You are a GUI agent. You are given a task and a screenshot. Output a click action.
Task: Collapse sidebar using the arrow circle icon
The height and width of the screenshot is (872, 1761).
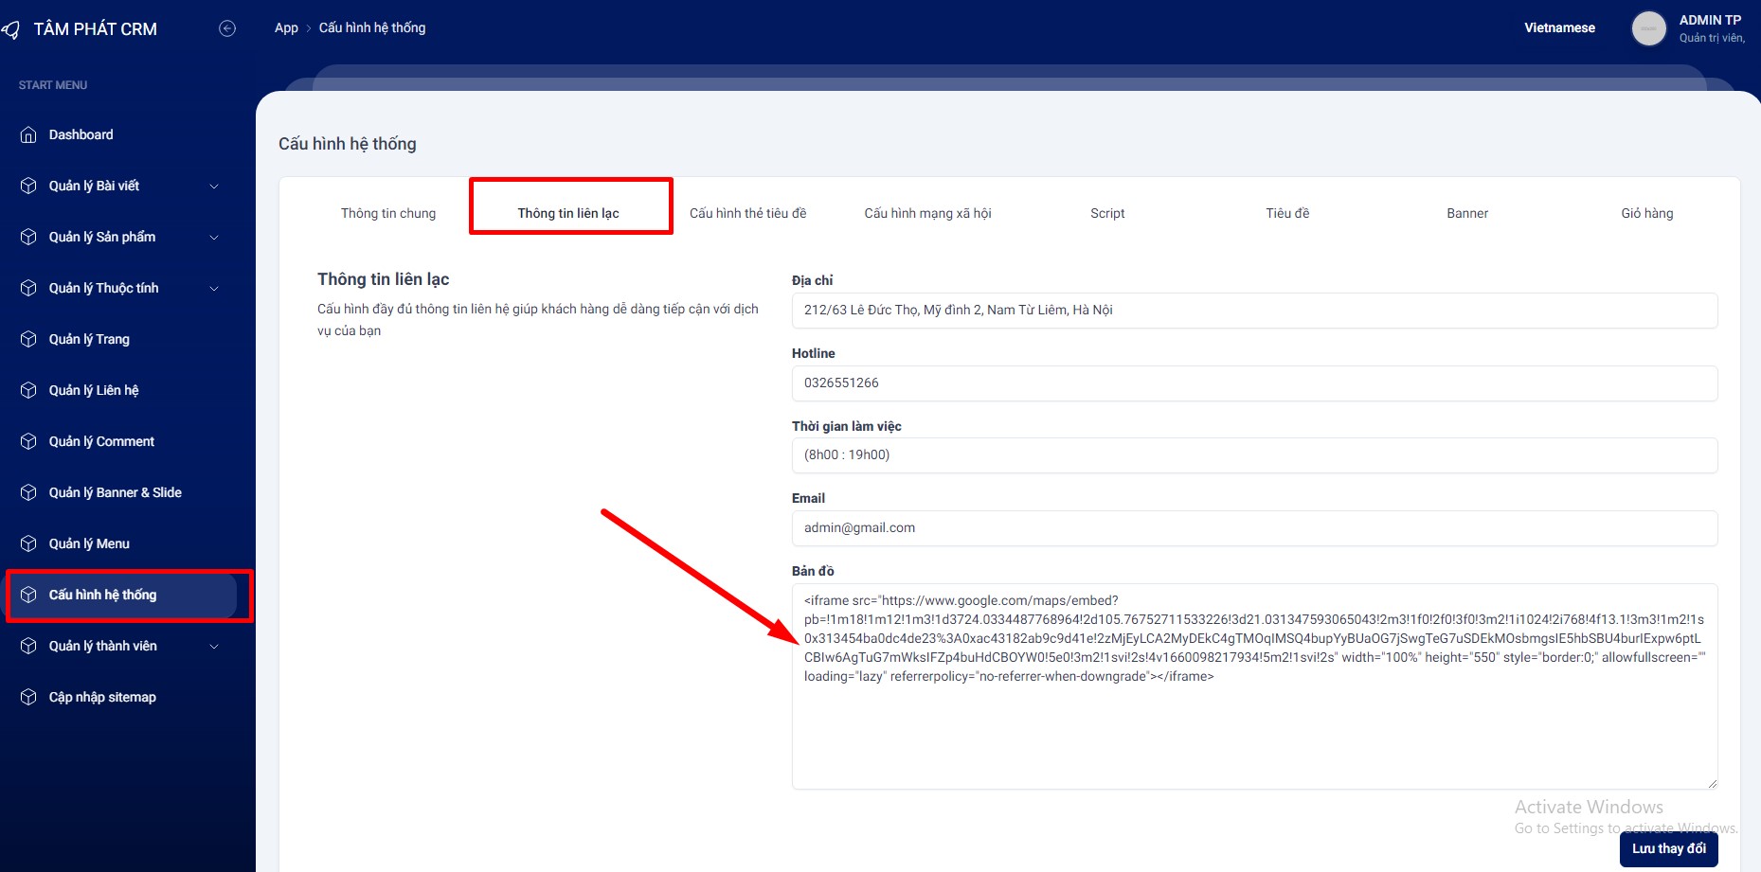(x=227, y=28)
